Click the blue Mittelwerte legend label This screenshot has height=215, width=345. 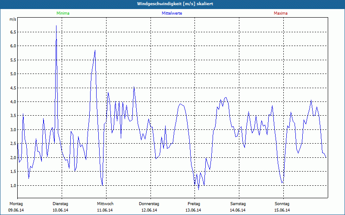[172, 13]
